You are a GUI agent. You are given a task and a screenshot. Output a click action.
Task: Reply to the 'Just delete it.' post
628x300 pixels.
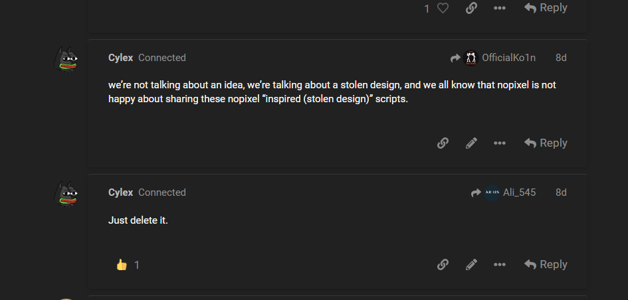546,264
